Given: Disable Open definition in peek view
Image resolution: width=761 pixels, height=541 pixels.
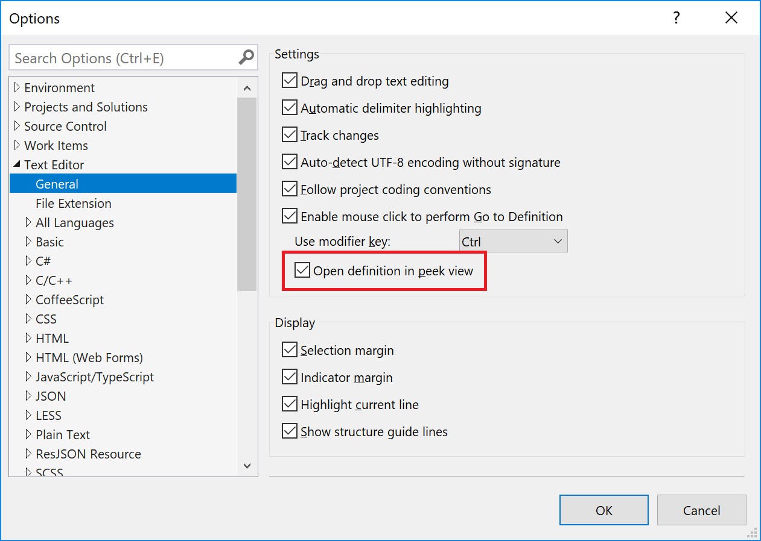Looking at the screenshot, I should [x=302, y=270].
